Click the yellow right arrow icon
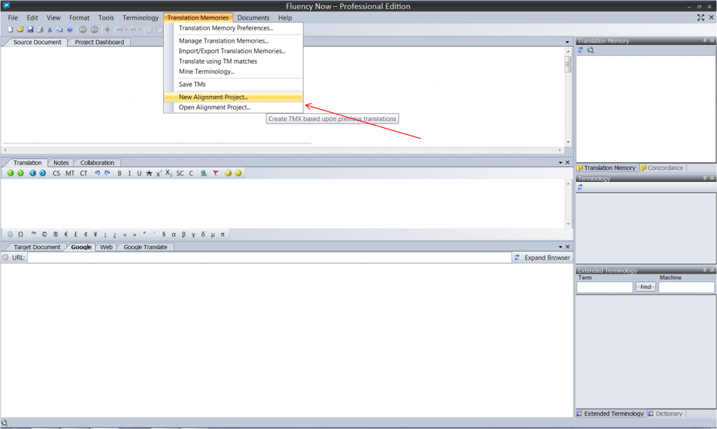 point(238,173)
